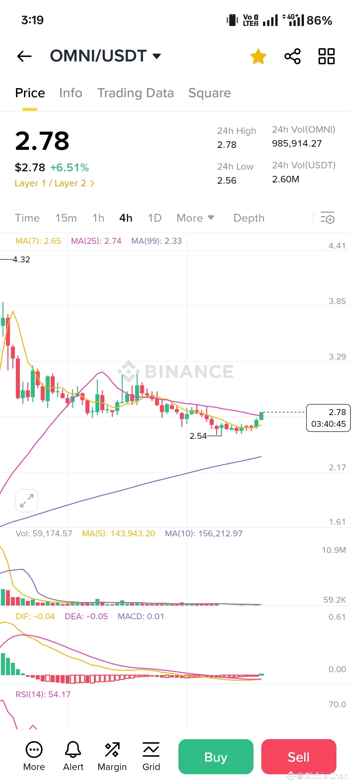This screenshot has height=784, width=351.
Task: Tap the VoLTE2 status icon
Action: pyautogui.click(x=251, y=20)
